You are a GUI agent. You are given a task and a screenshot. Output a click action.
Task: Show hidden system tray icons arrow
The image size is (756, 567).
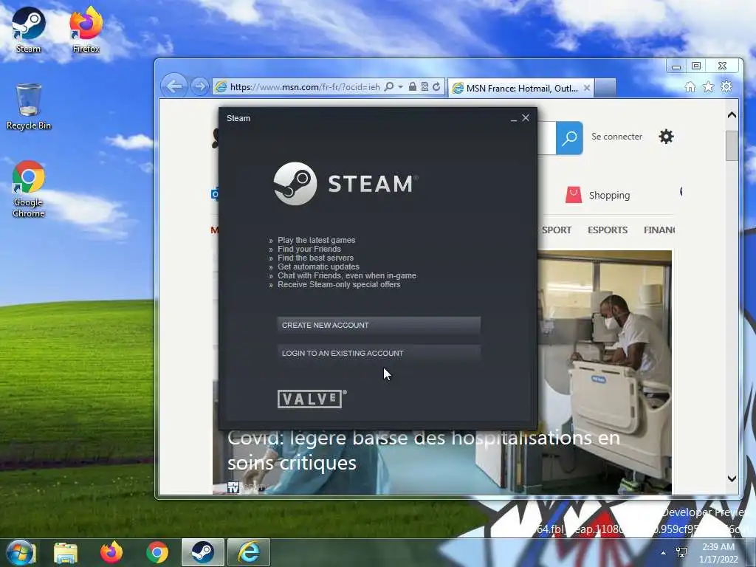pos(664,553)
